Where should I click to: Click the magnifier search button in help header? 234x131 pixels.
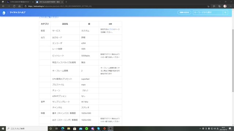tap(225, 12)
